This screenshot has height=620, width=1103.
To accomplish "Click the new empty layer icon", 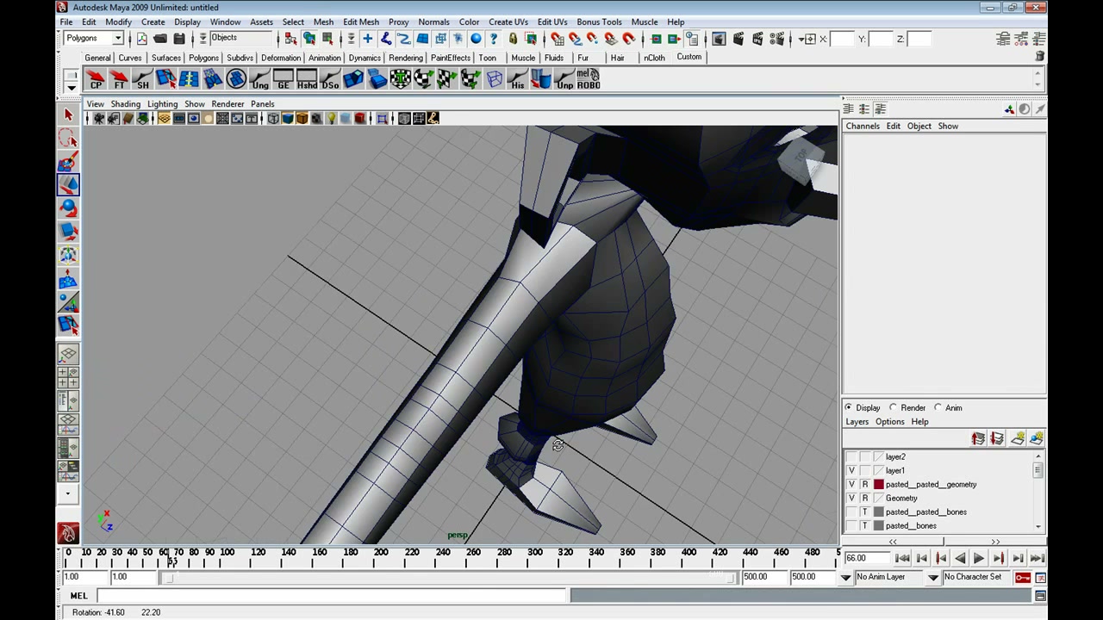I will (1018, 439).
